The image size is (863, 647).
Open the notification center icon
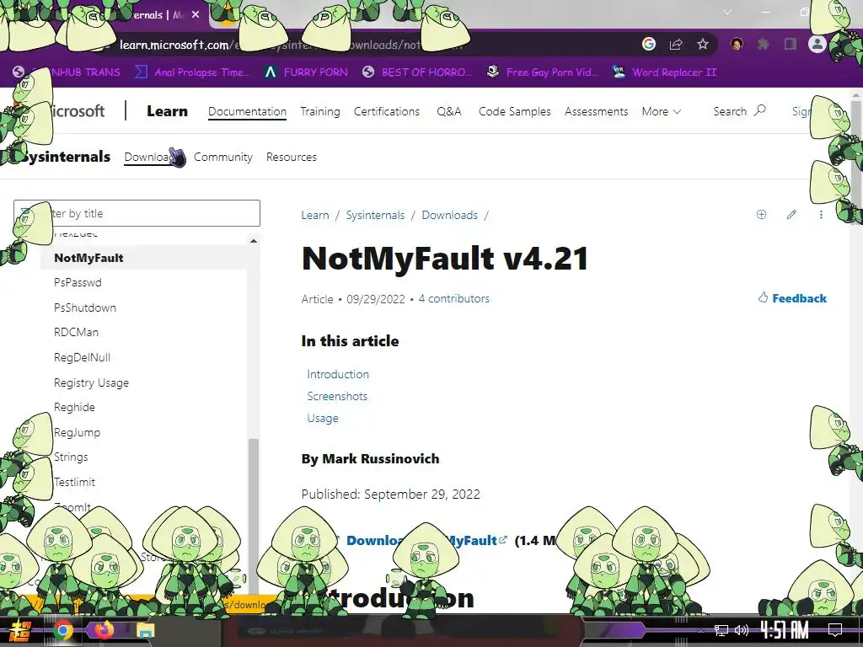pyautogui.click(x=835, y=630)
